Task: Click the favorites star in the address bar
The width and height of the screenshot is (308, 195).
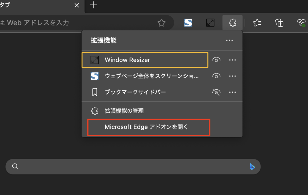Action: pyautogui.click(x=162, y=23)
